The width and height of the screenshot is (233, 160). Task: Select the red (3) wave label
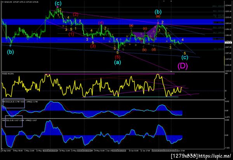[93, 46]
